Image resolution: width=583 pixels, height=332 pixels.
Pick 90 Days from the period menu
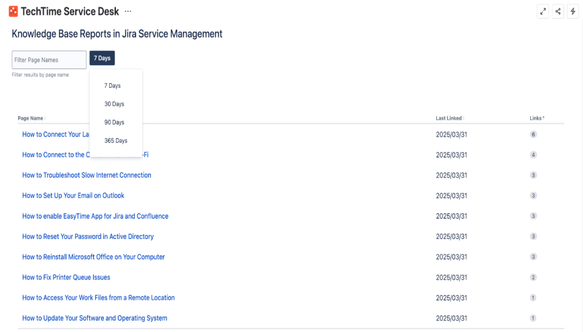click(114, 122)
